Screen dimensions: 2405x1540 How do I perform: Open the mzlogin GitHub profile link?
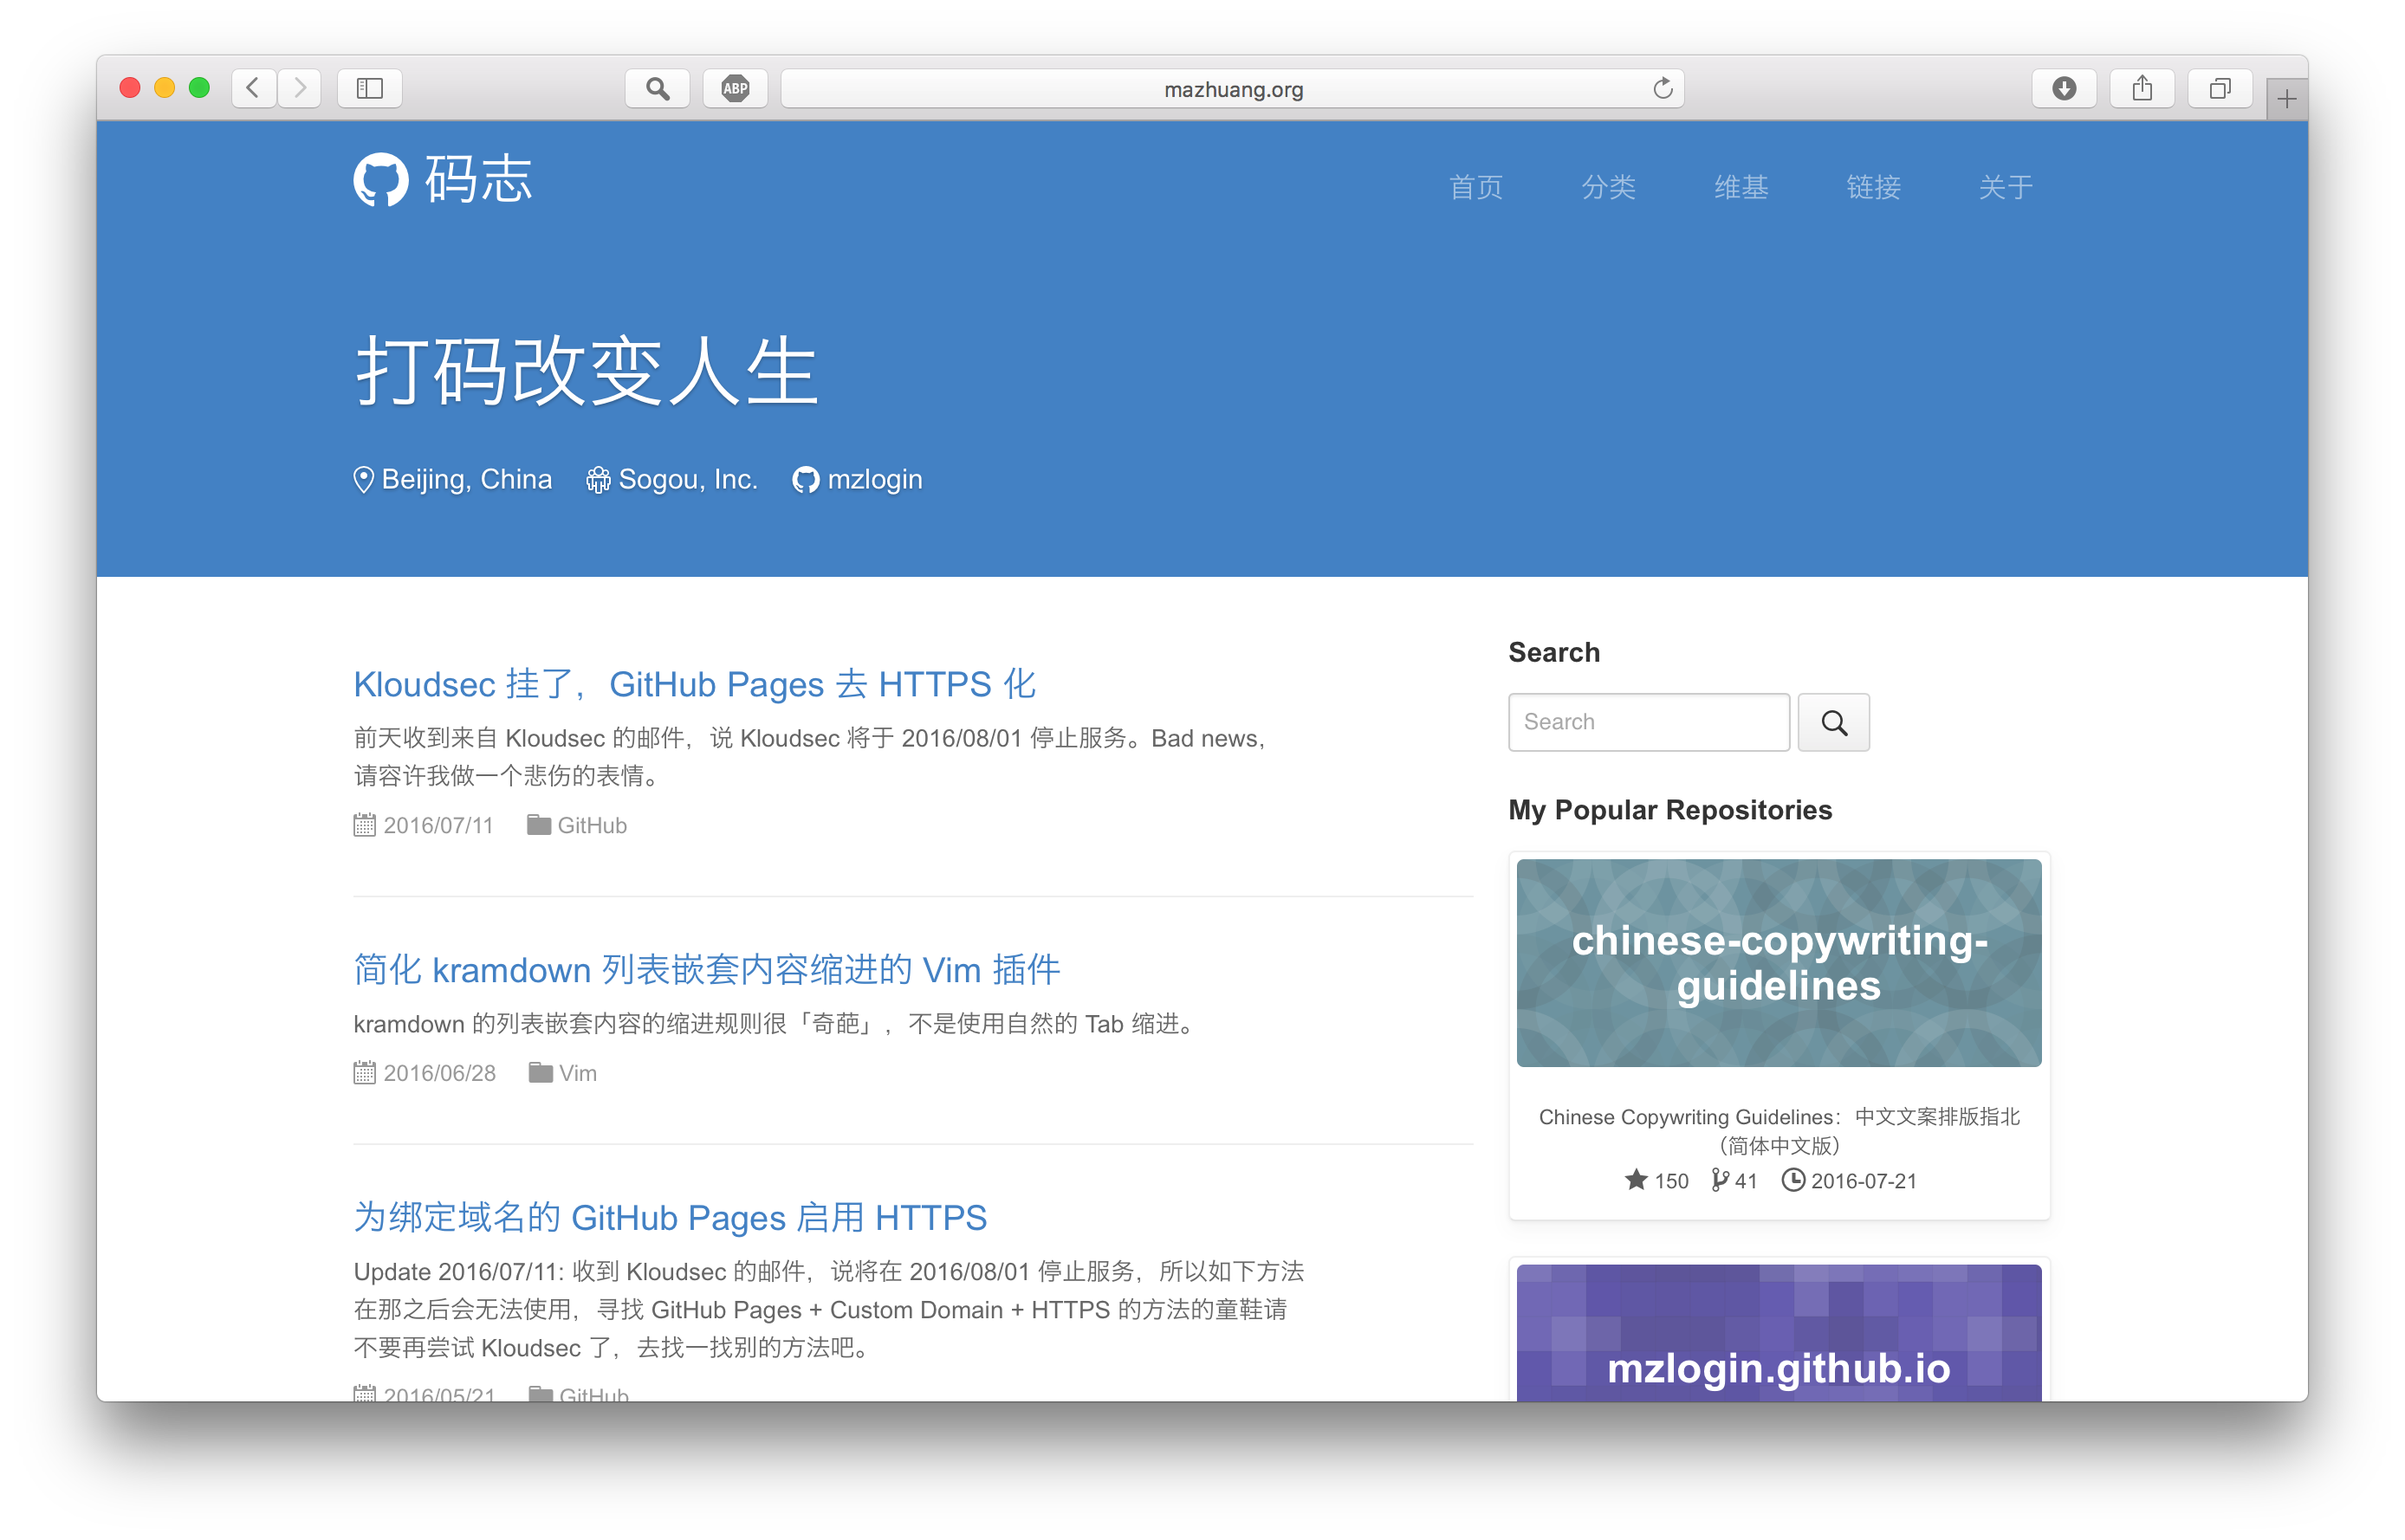873,480
